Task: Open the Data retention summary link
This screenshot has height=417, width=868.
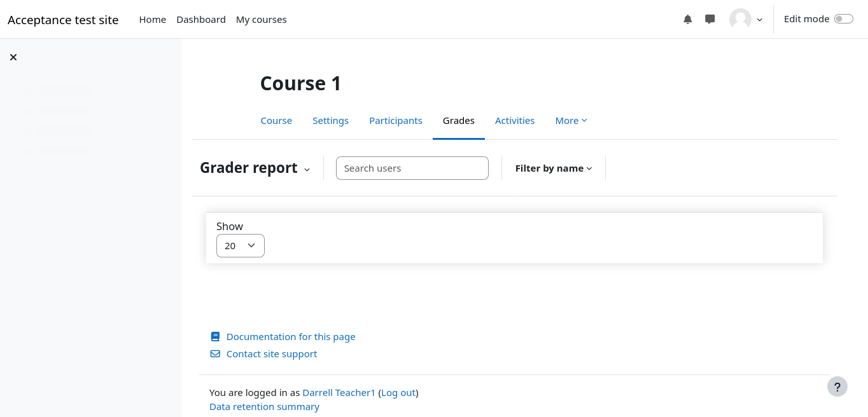Action: click(x=264, y=407)
